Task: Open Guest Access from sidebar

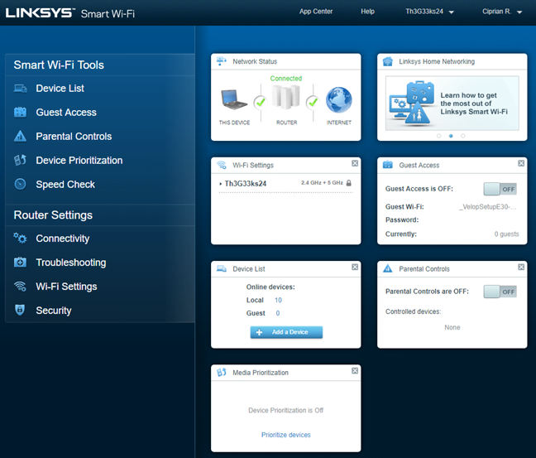Action: [x=66, y=113]
